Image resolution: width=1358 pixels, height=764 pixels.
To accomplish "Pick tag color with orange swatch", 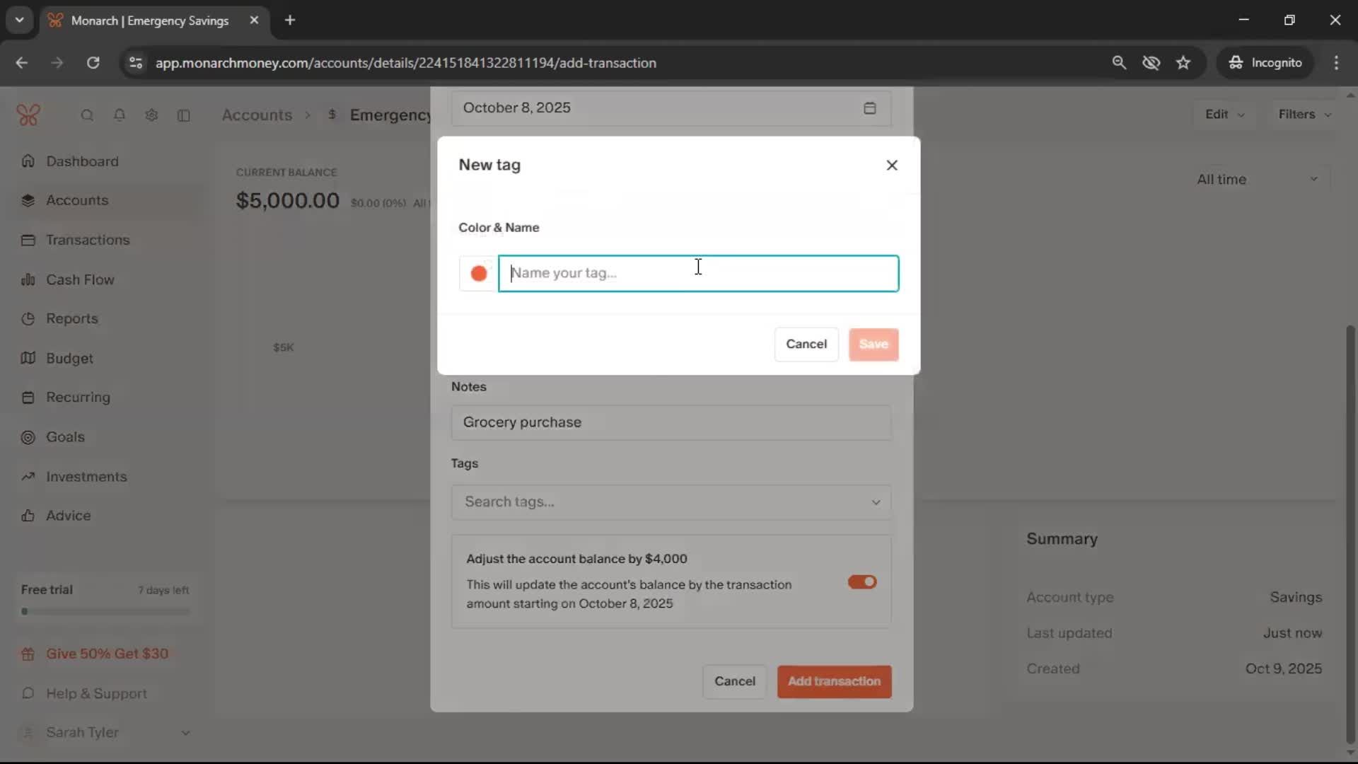I will point(479,274).
